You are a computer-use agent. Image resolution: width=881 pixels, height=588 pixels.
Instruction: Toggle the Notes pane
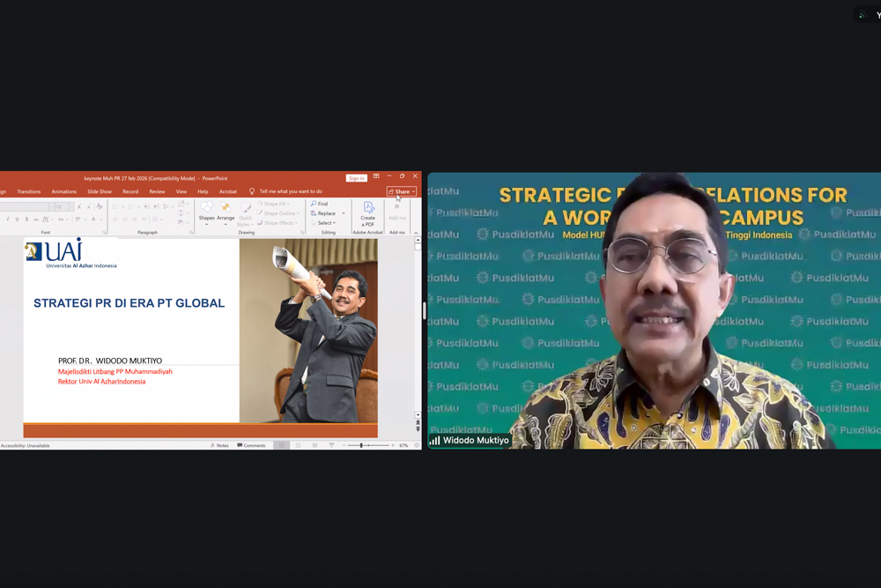tap(220, 445)
